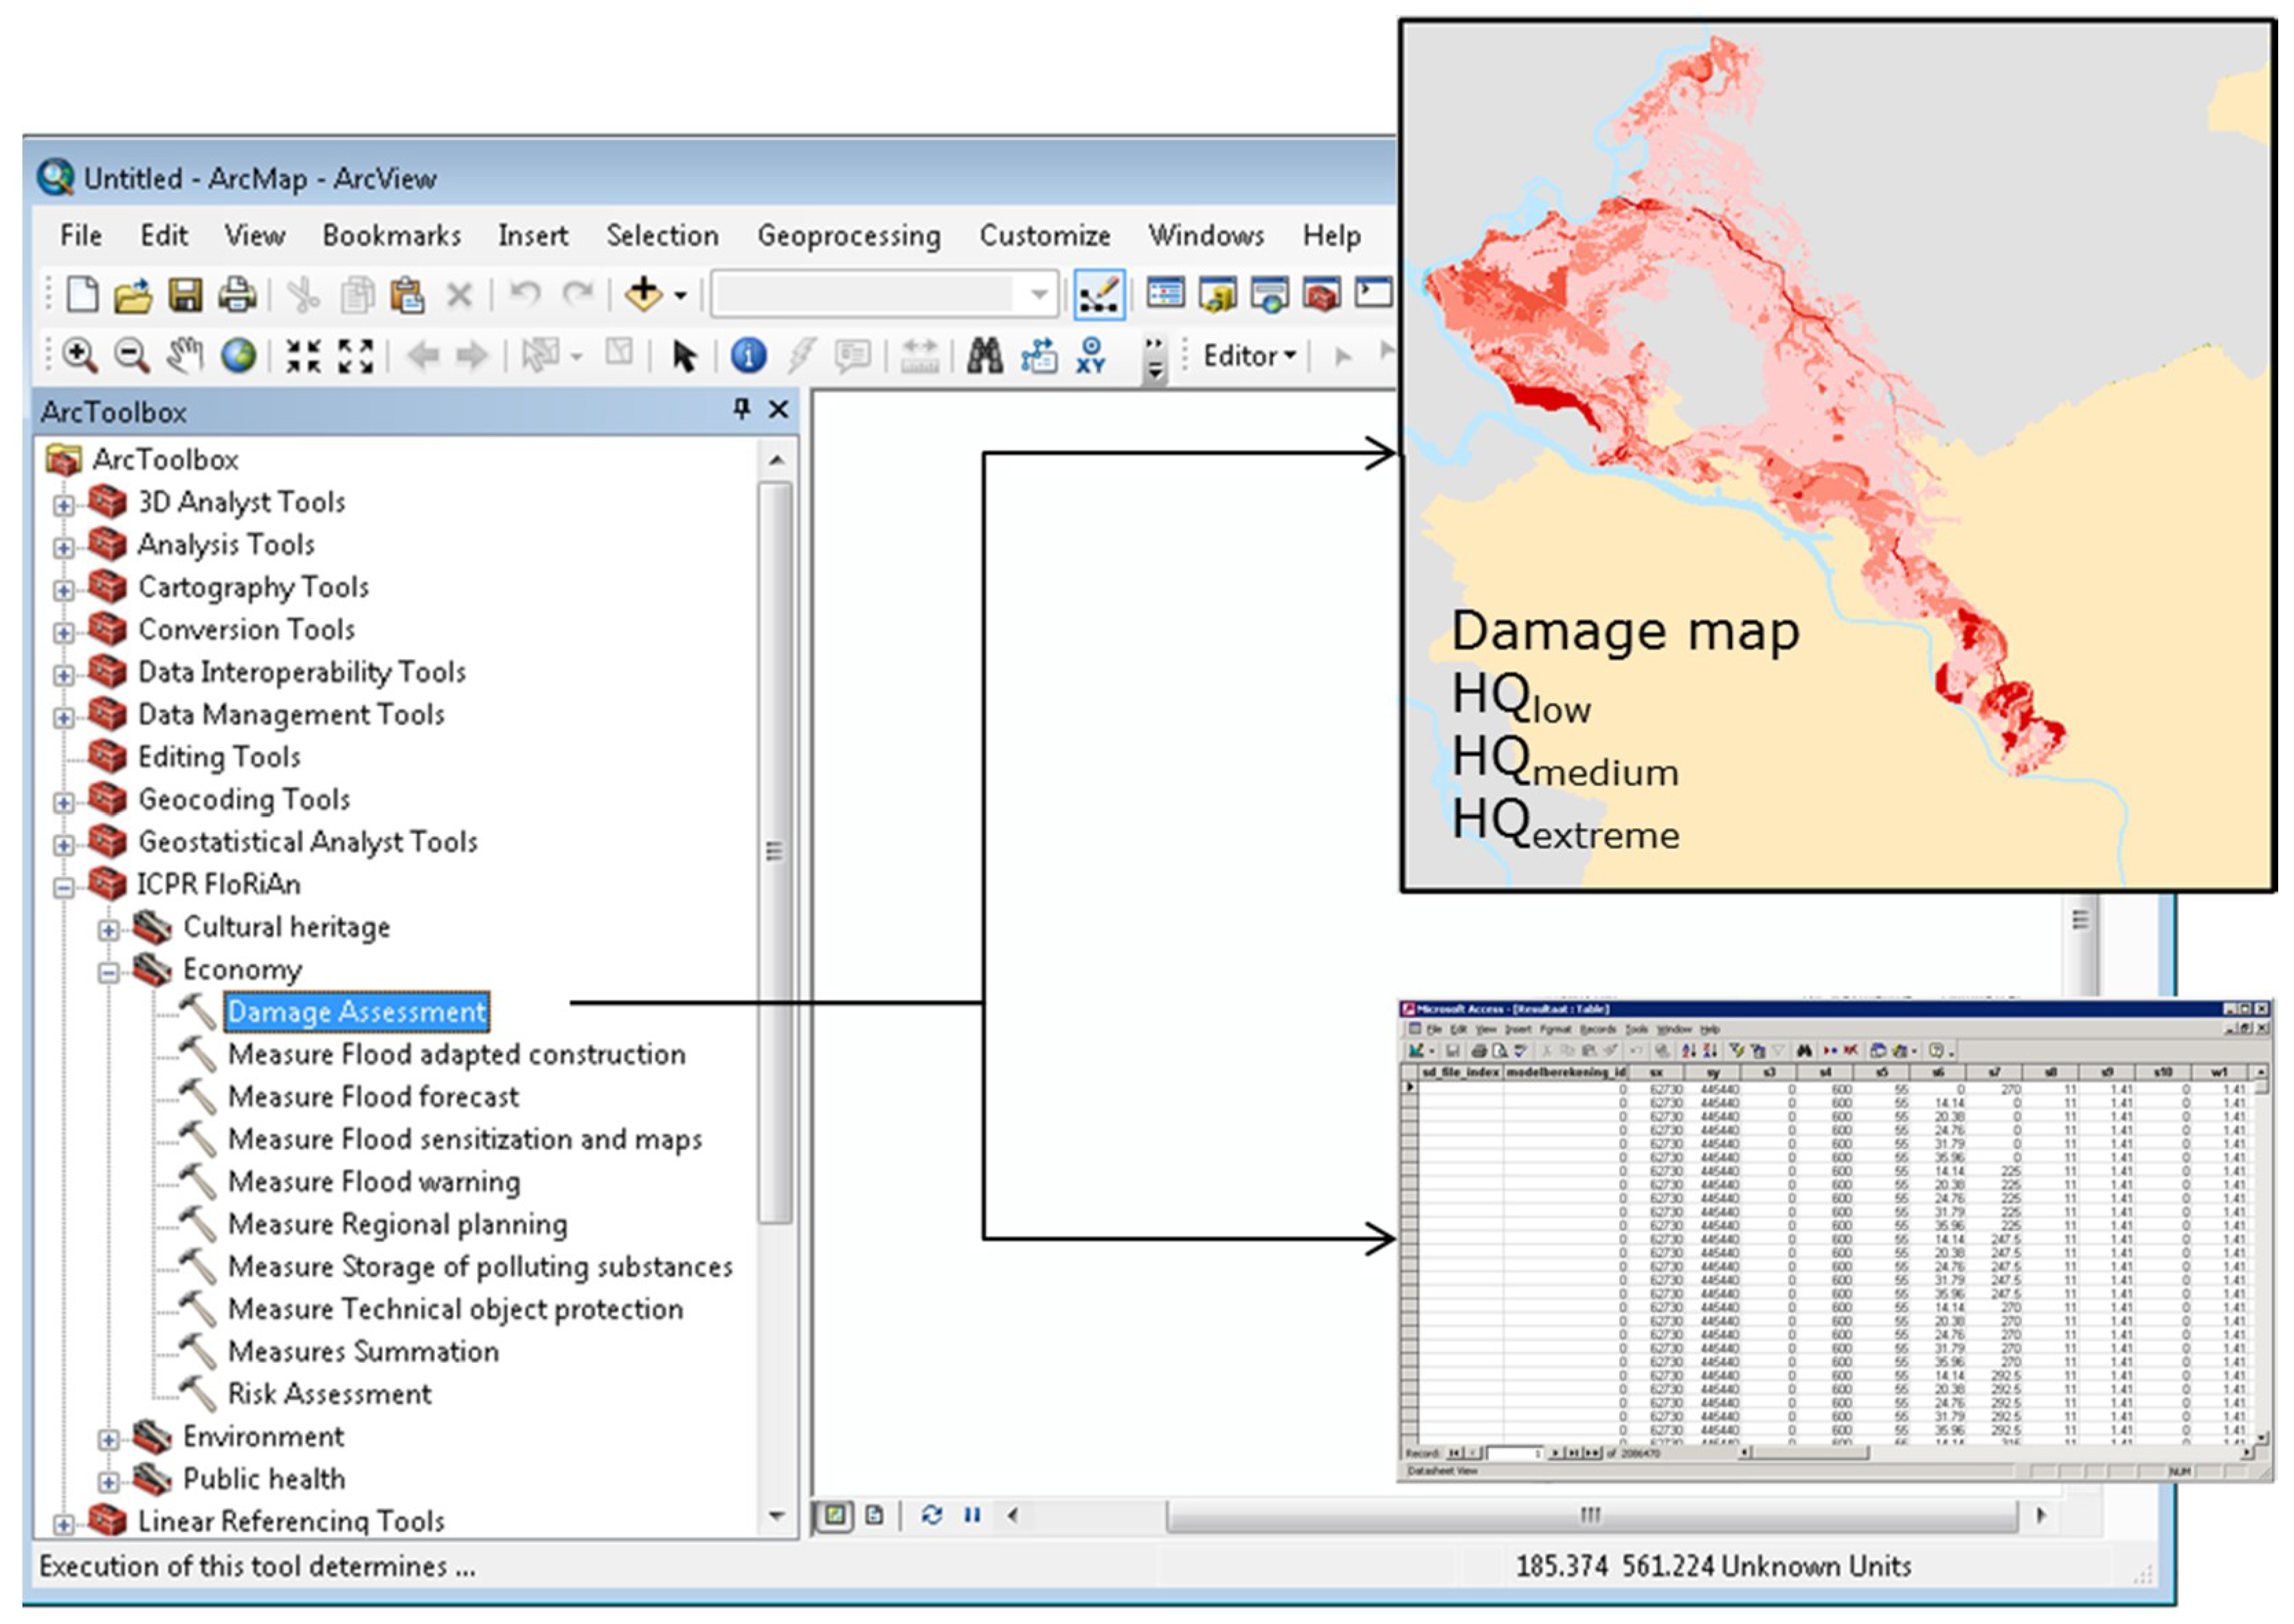The width and height of the screenshot is (2294, 1624).
Task: Open the Geoprocessing menu
Action: click(x=849, y=236)
